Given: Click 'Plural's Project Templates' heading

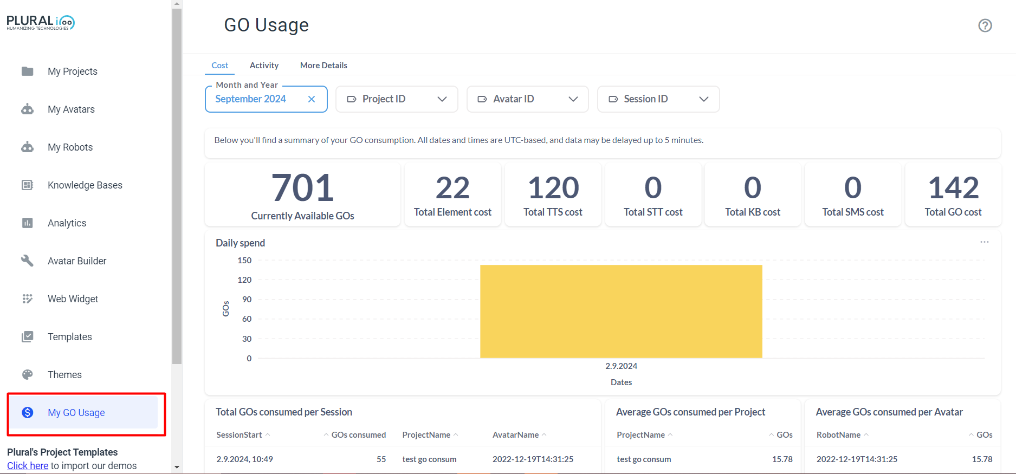Looking at the screenshot, I should coord(62,452).
